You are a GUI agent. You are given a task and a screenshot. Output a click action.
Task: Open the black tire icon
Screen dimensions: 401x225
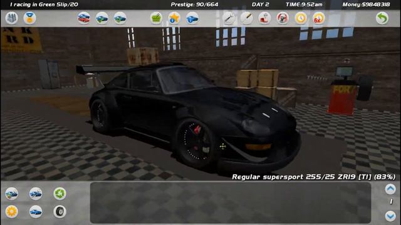click(x=60, y=211)
